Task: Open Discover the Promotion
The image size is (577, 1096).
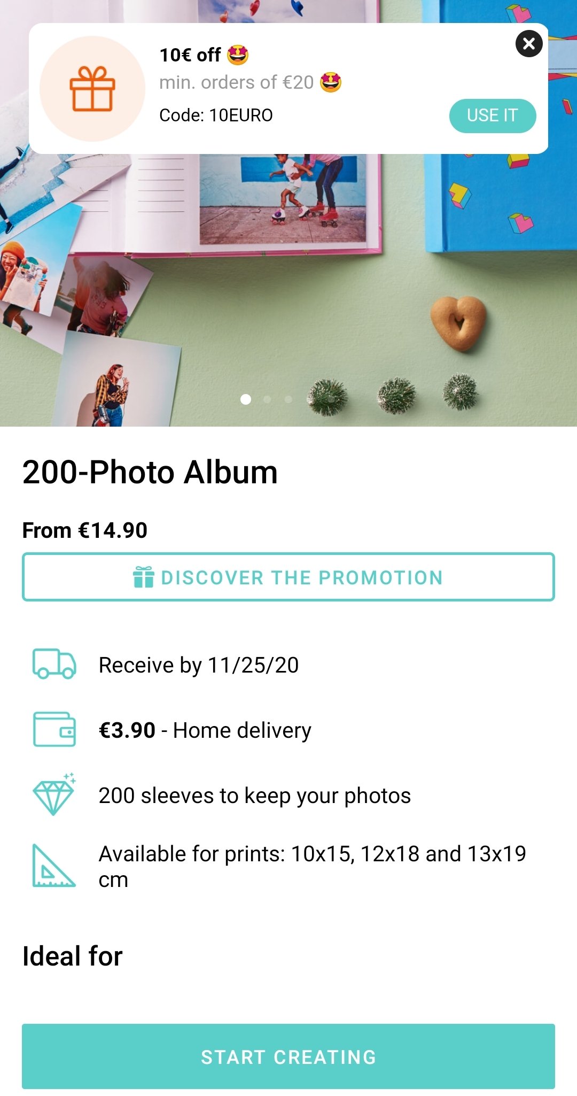Action: 288,577
